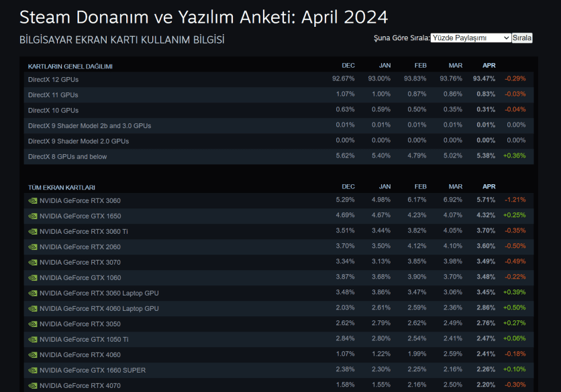Click the NVIDIA GeForce RTX 4070 entry
This screenshot has height=392, width=561.
click(x=80, y=385)
